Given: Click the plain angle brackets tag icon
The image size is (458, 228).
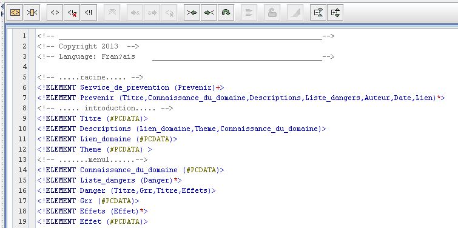Looking at the screenshot, I should click(55, 13).
